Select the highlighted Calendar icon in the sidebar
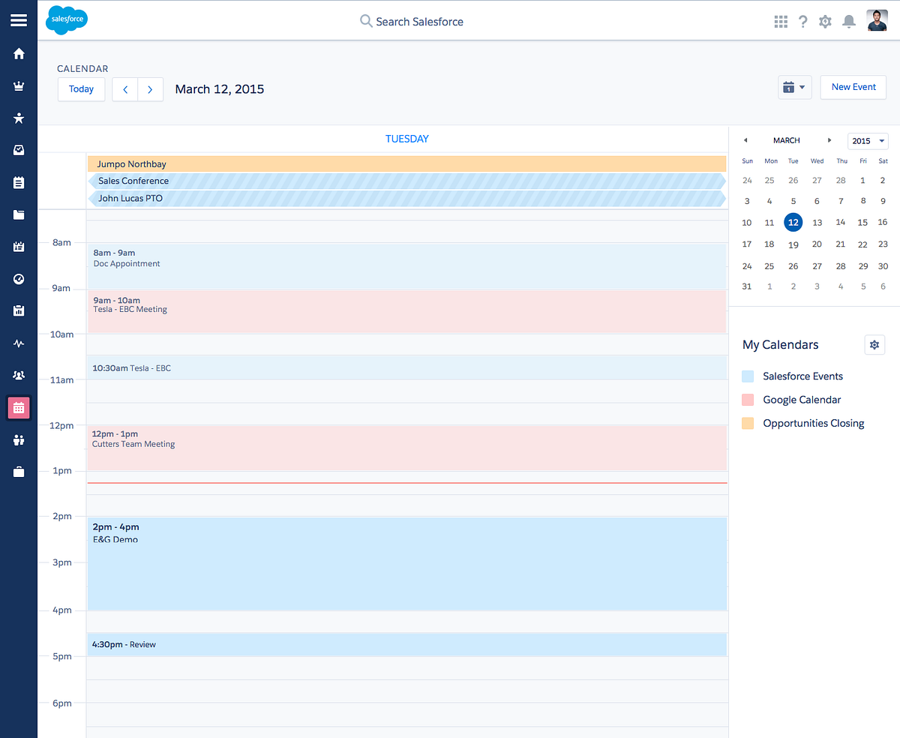Viewport: 900px width, 738px height. click(18, 407)
